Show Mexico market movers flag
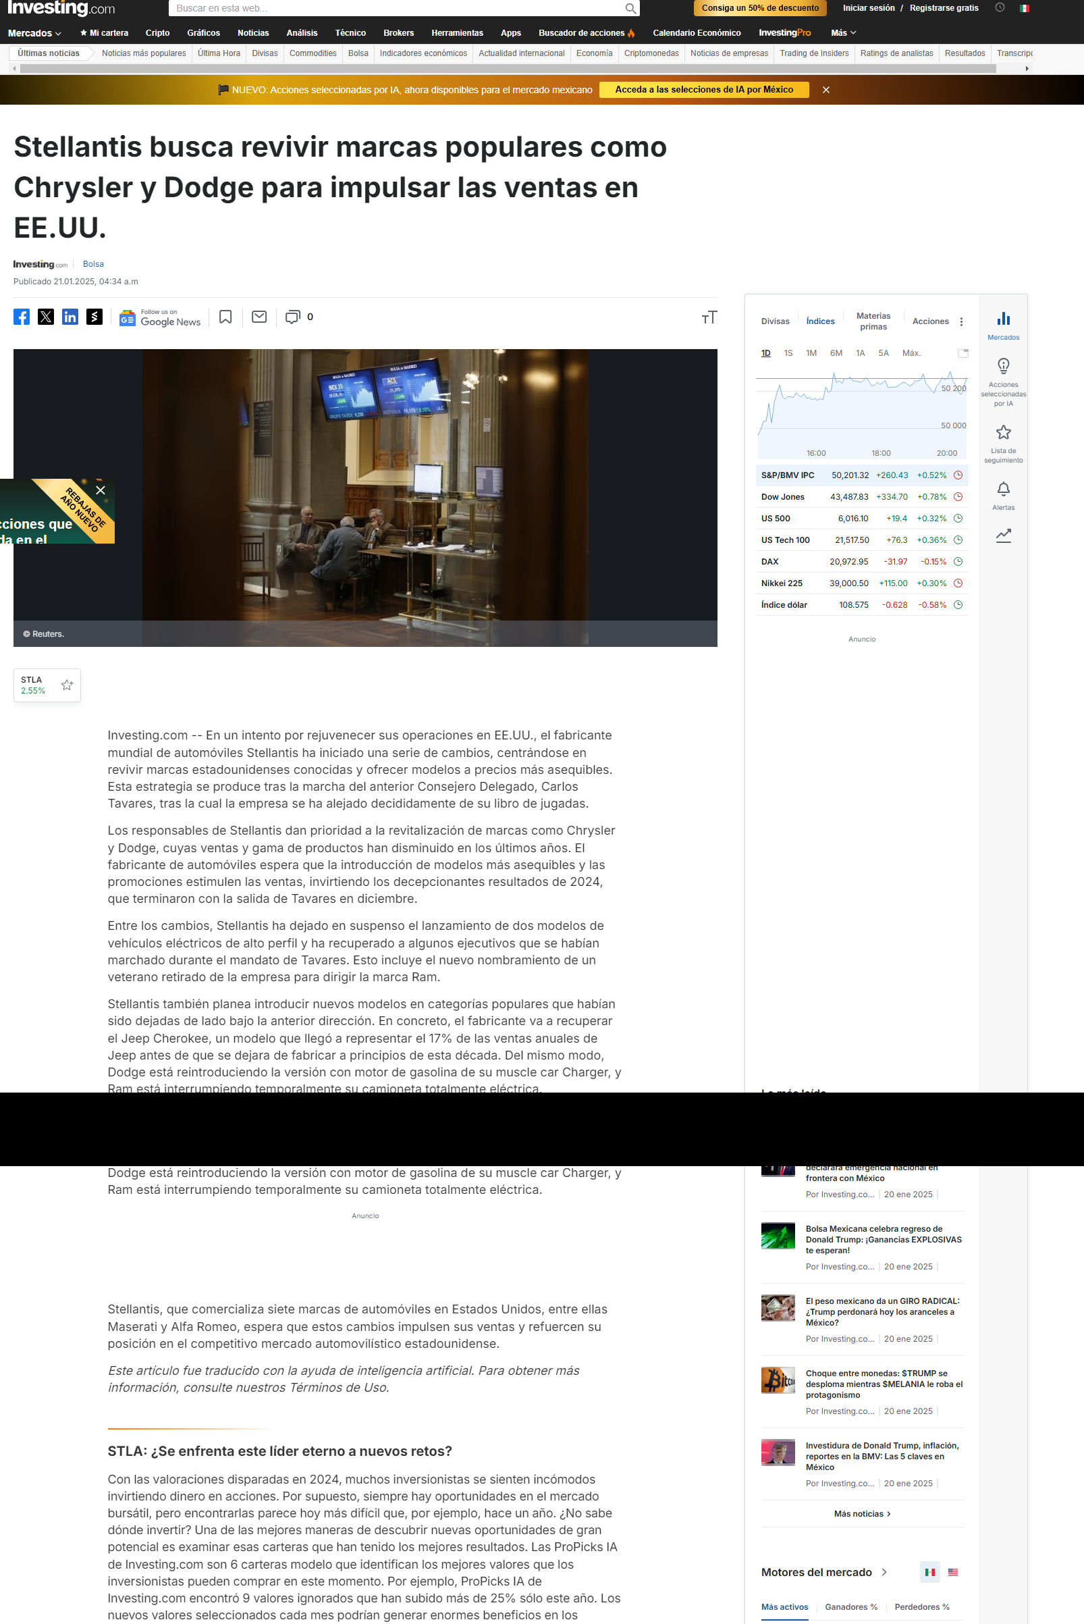1084x1624 pixels. (x=930, y=1572)
